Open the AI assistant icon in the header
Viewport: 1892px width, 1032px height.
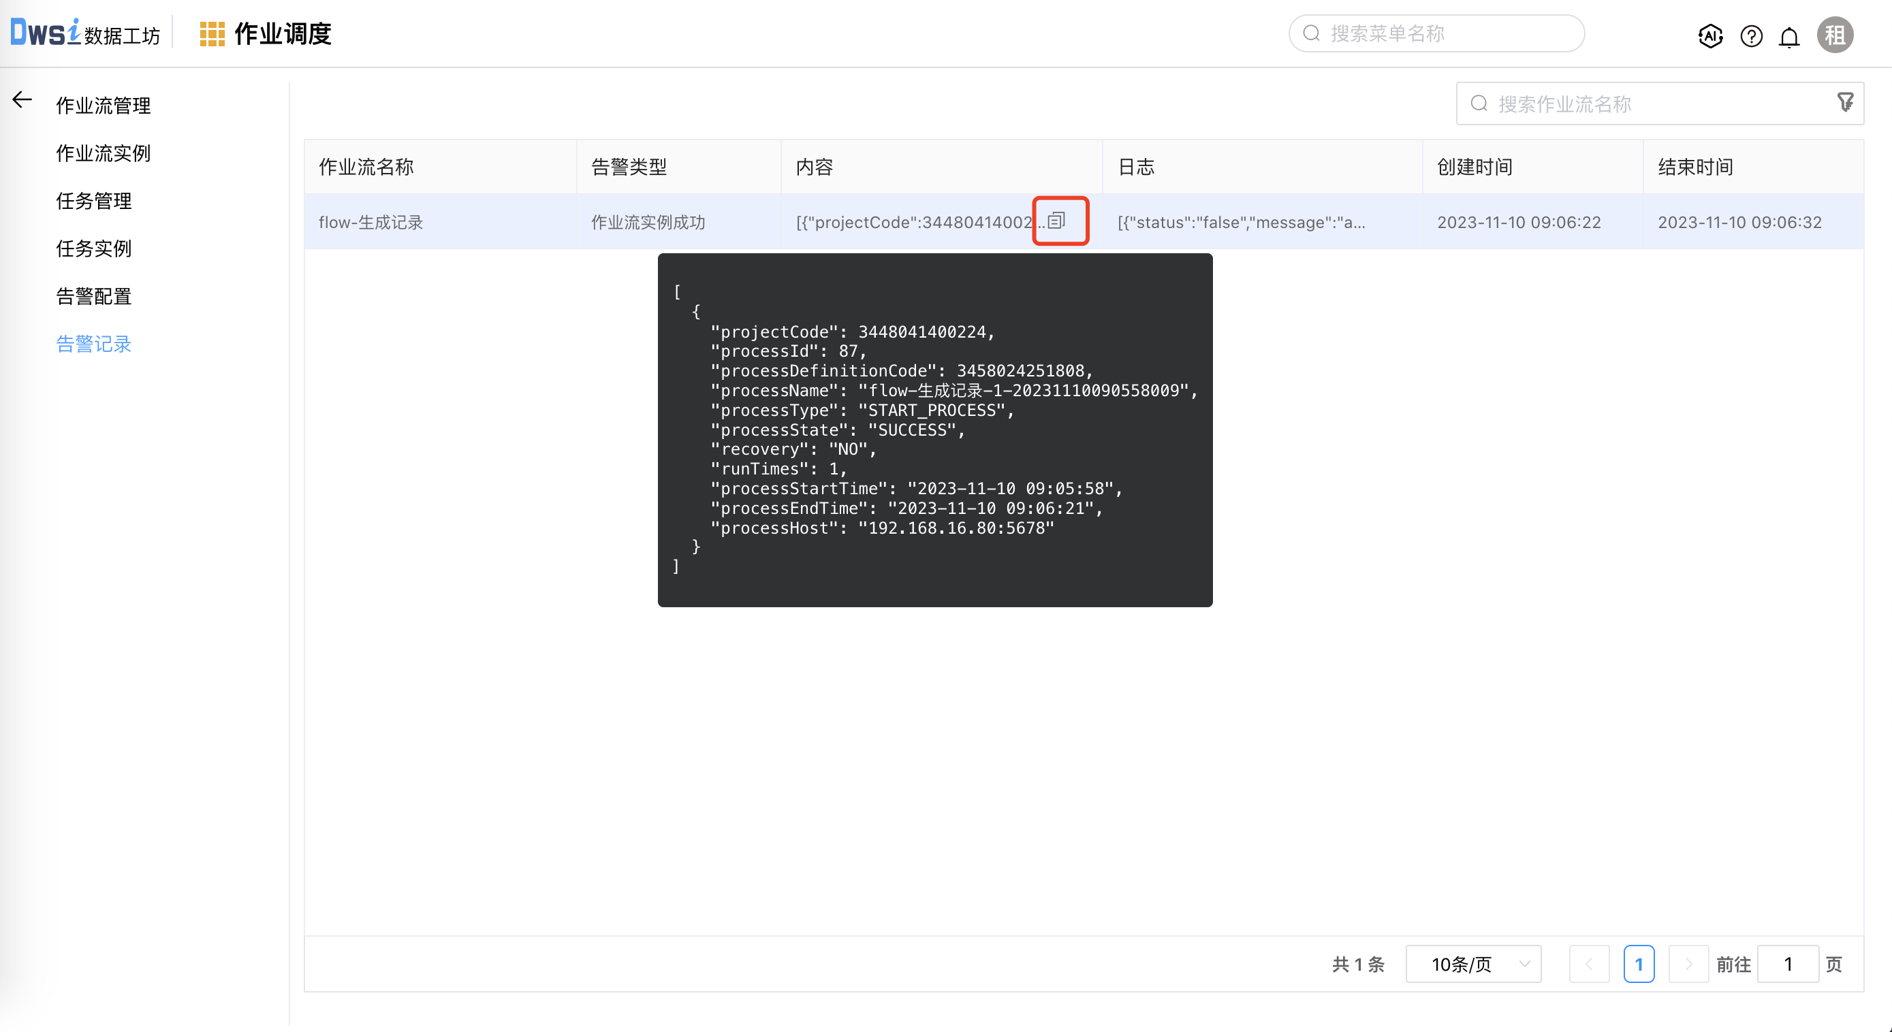(x=1710, y=35)
